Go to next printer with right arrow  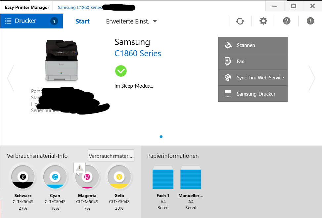click(312, 78)
